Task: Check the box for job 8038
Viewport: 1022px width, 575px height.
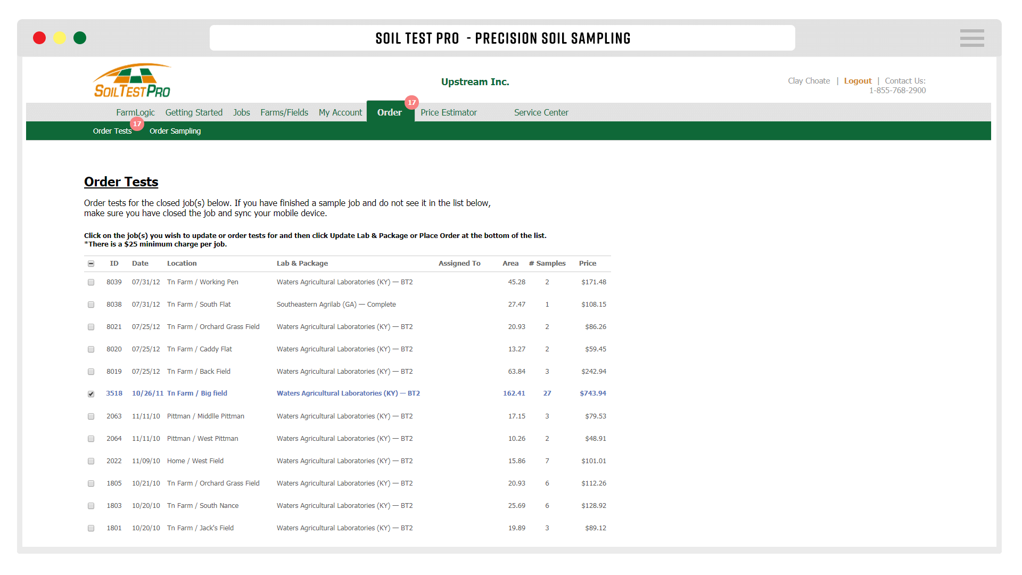Action: [91, 305]
